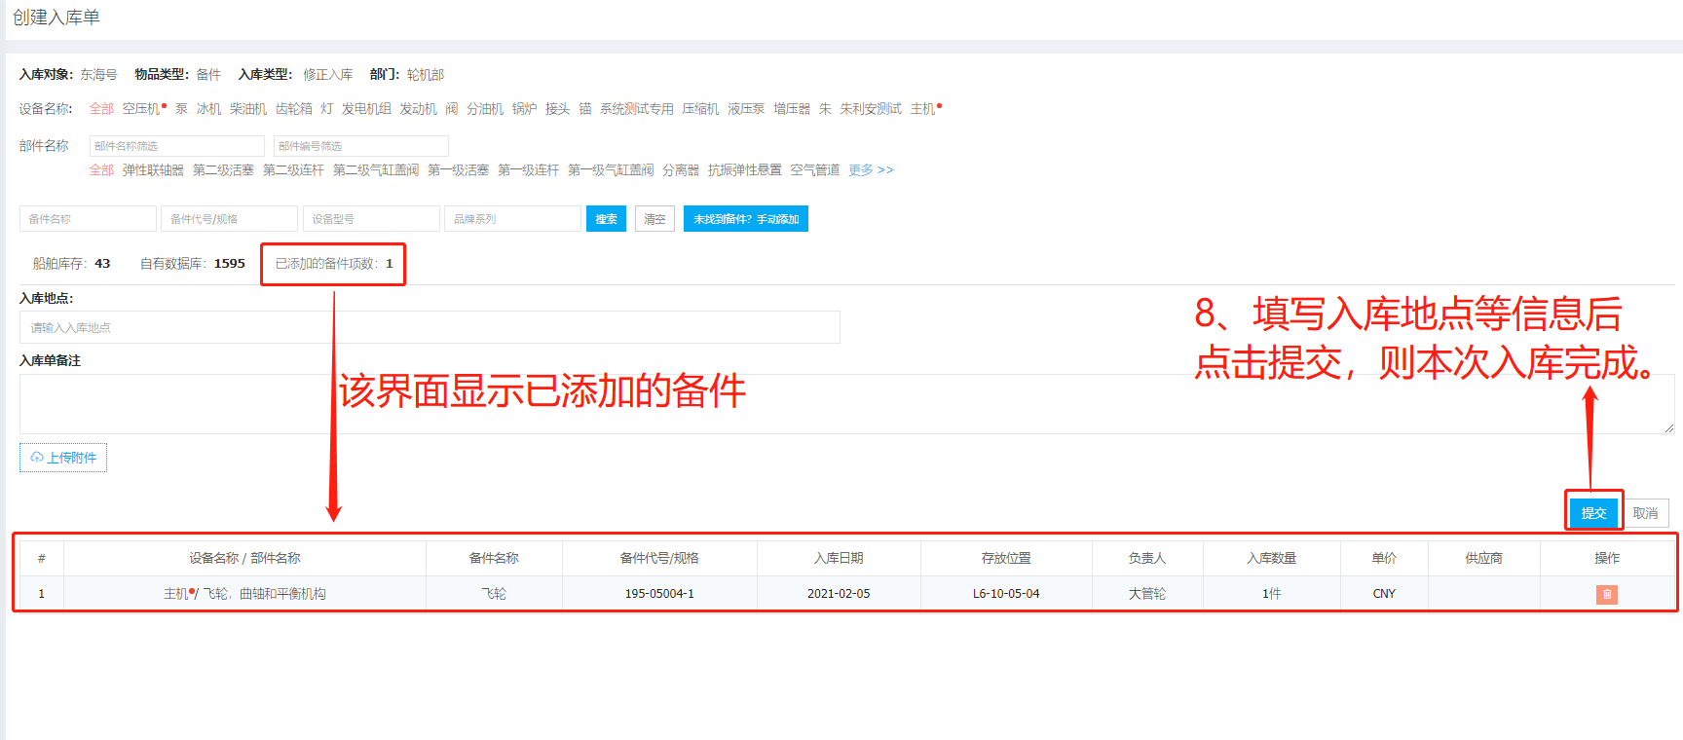This screenshot has height=740, width=1683.
Task: Filter devices by 锅炉
Action: click(524, 109)
